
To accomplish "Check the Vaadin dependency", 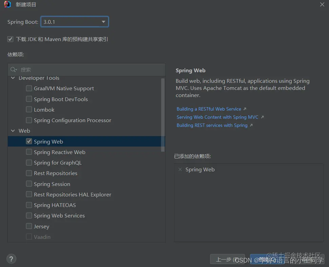I will tap(29, 236).
